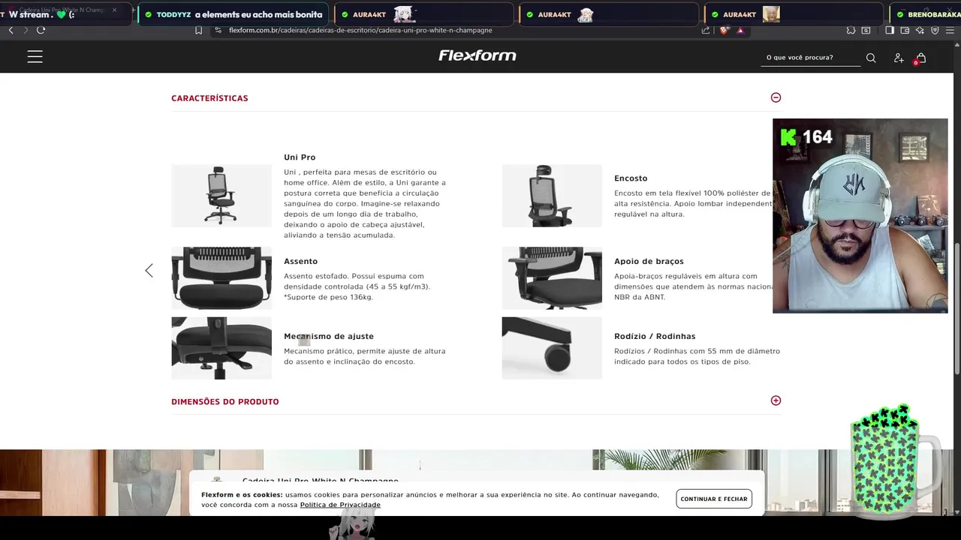Close the 'Cadeira Uni Pro White' browser tab
Viewport: 961px width, 540px height.
(x=114, y=10)
